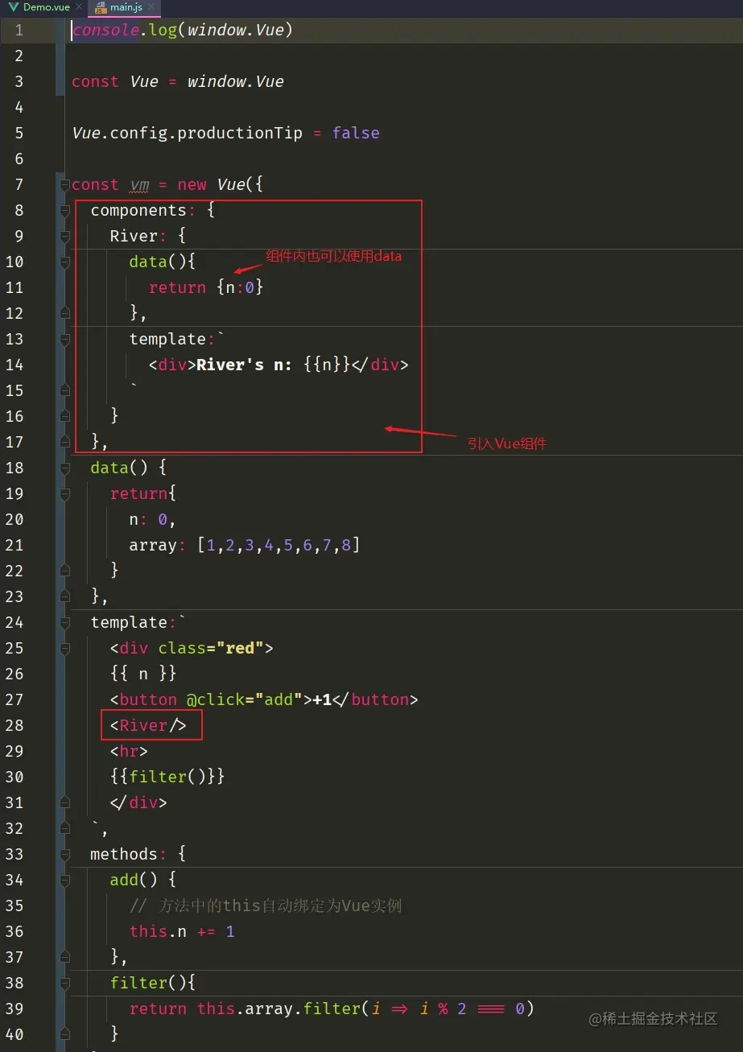Screen dimensions: 743x1052
Task: Click line number 5 in the gutter
Action: [x=19, y=134]
